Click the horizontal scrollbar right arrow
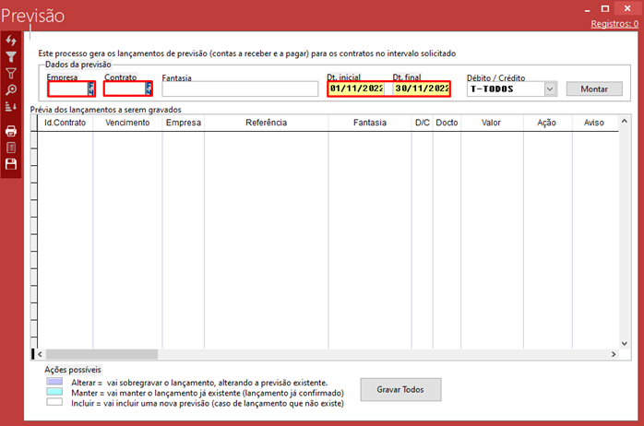 click(x=611, y=354)
